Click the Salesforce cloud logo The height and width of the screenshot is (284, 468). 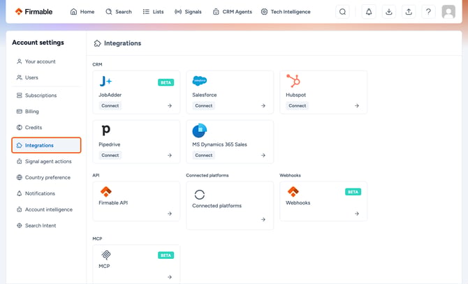(x=199, y=80)
